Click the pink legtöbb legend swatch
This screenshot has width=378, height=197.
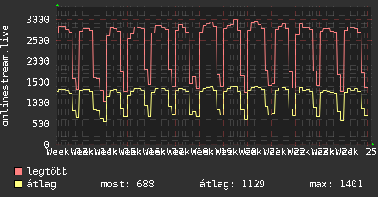coord(18,171)
